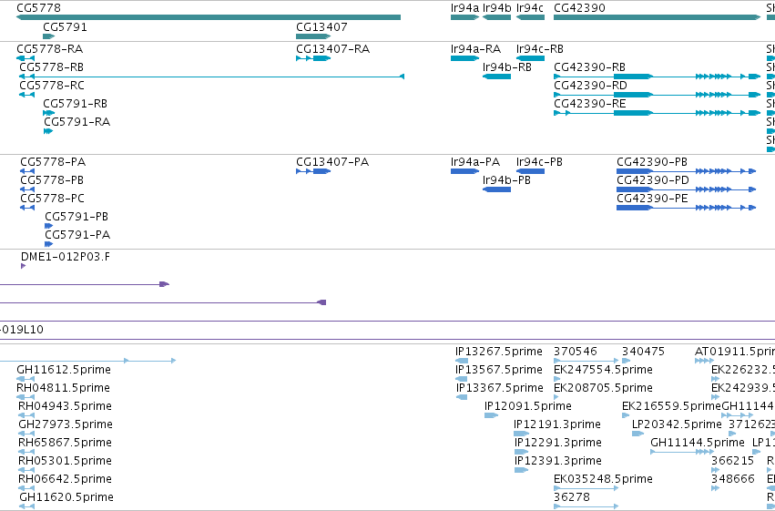
Task: Open transcript CG5791-RA
Action: [x=48, y=131]
